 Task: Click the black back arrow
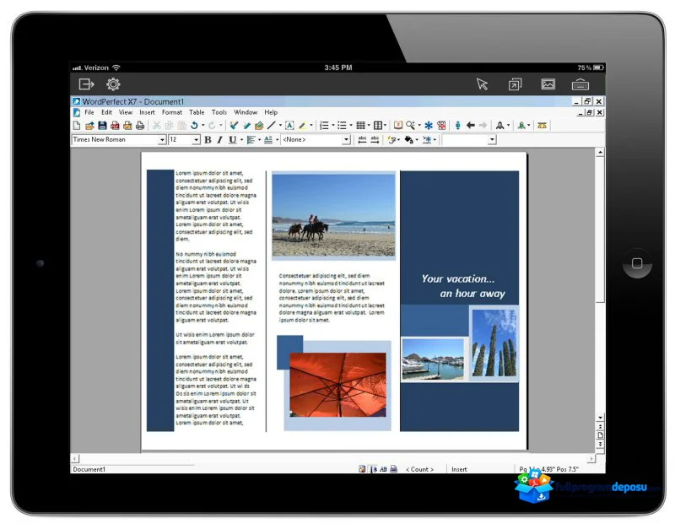pyautogui.click(x=471, y=125)
